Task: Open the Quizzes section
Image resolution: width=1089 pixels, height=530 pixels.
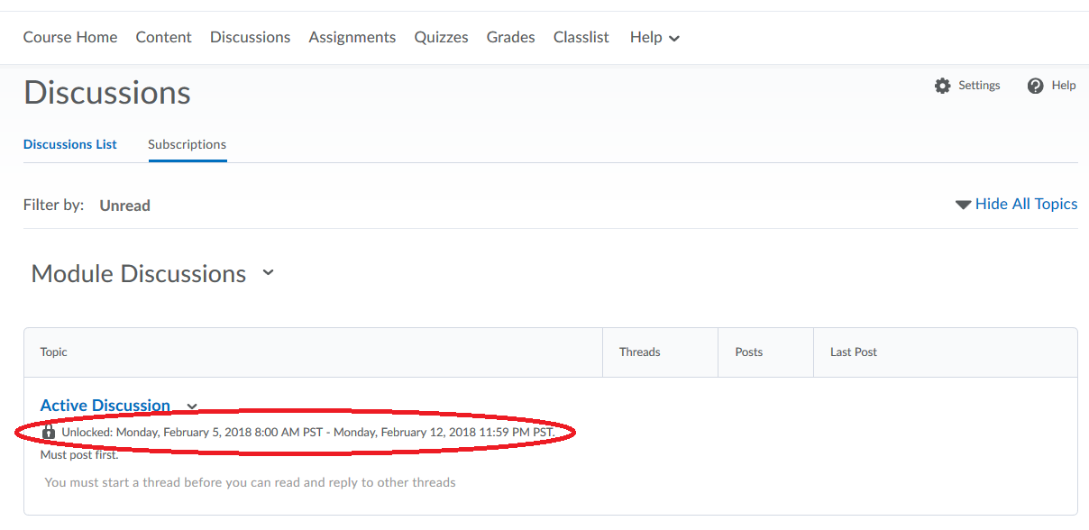Action: tap(441, 37)
